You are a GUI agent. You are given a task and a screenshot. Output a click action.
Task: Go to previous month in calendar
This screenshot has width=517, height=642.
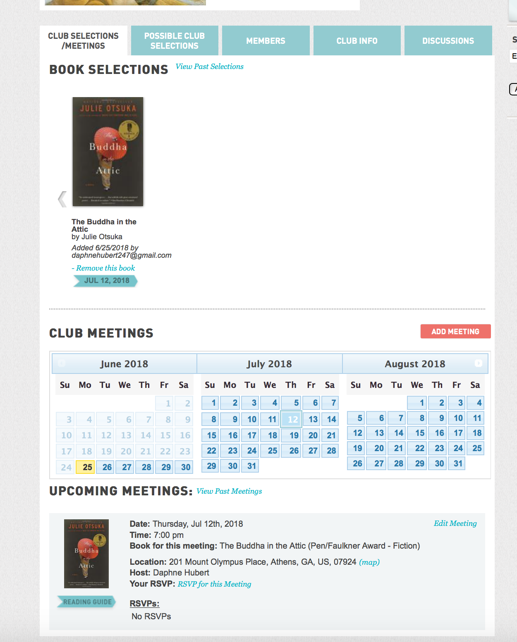[x=62, y=363]
